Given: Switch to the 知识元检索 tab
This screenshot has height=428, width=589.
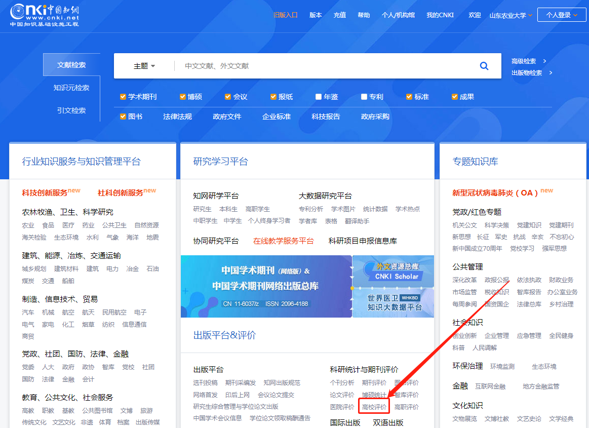Looking at the screenshot, I should (x=71, y=88).
